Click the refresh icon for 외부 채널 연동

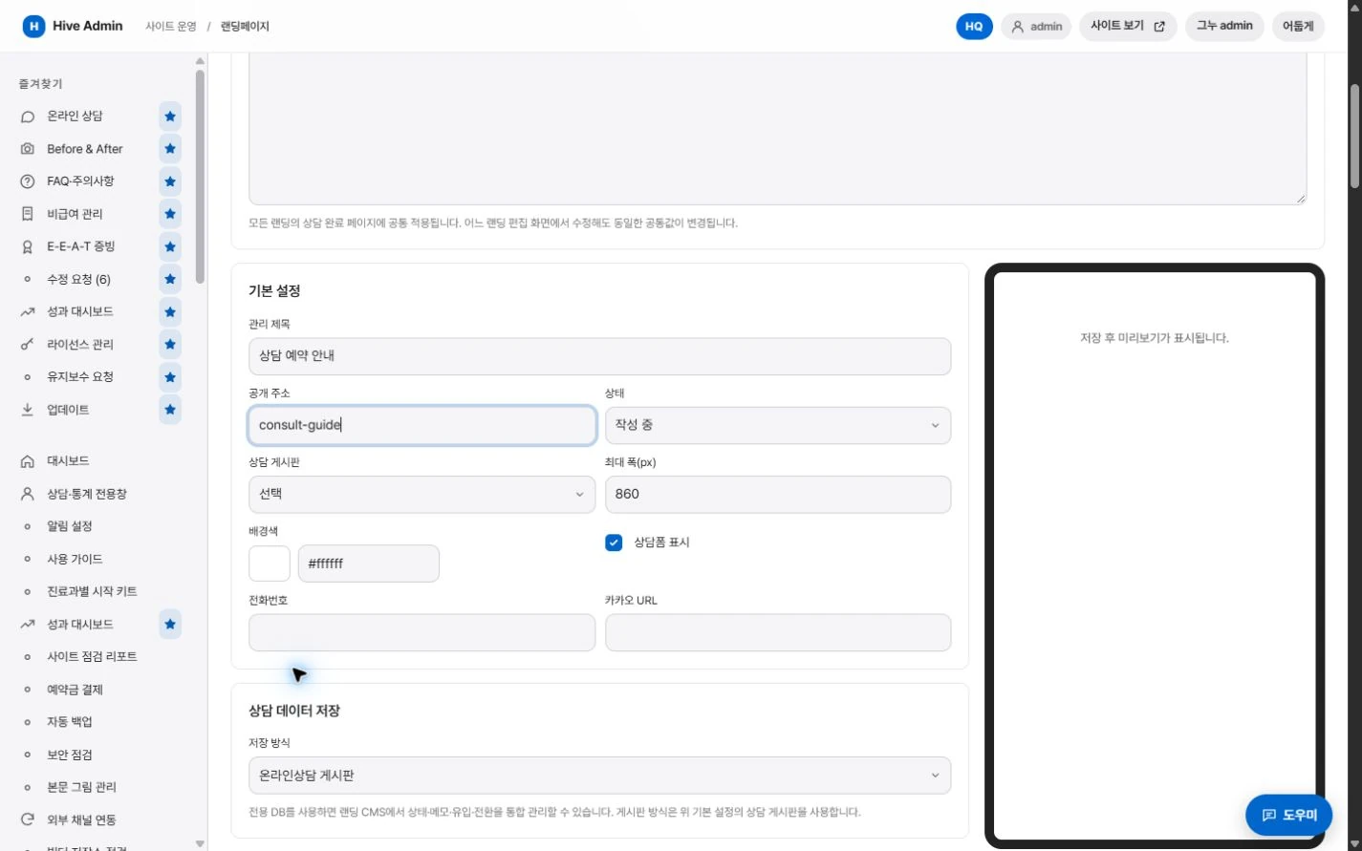(x=28, y=819)
